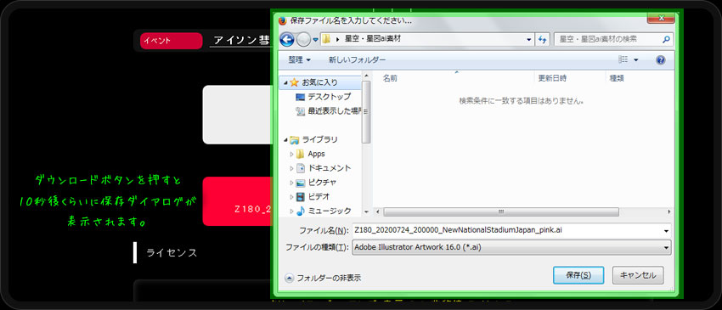Open the recent locations dropdown arrow

[315, 40]
